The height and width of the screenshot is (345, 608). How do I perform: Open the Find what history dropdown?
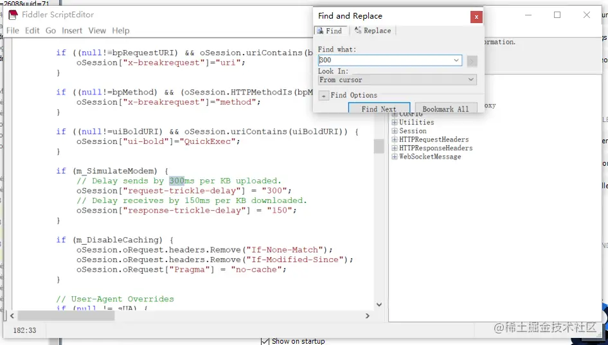pyautogui.click(x=456, y=60)
